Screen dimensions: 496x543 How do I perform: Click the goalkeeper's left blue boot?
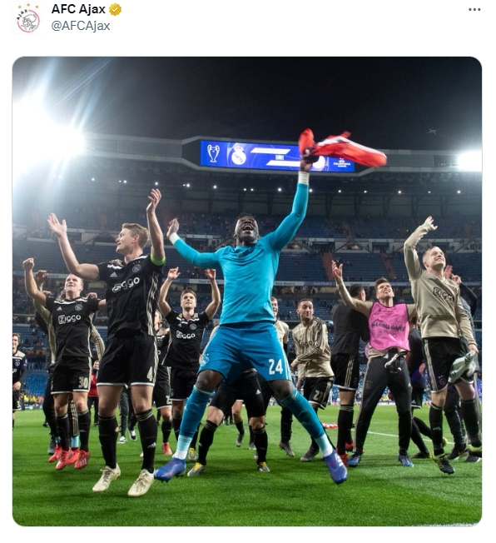(335, 466)
